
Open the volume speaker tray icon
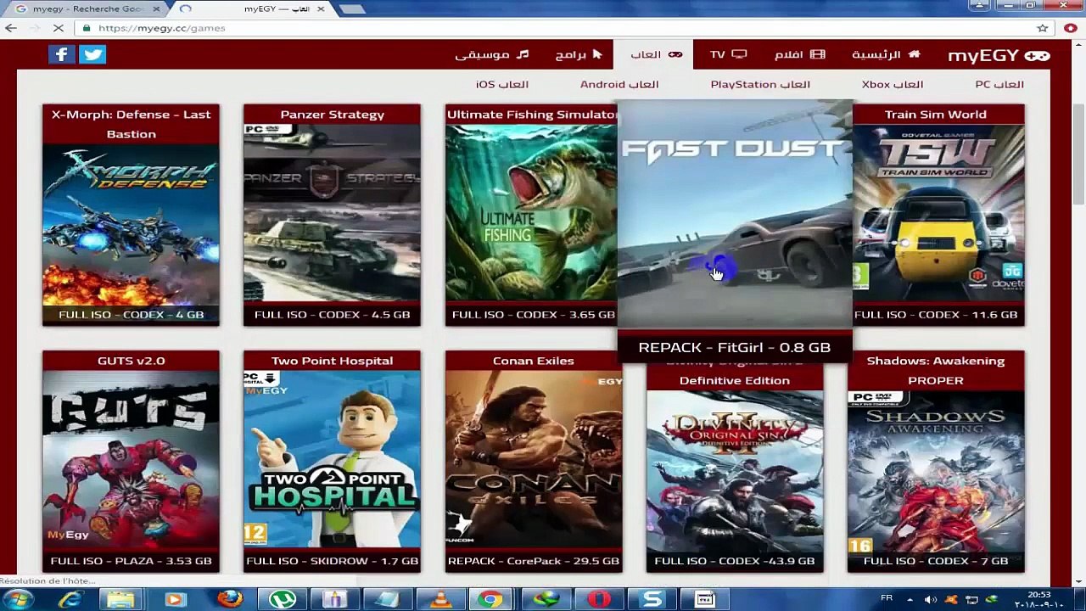[931, 599]
